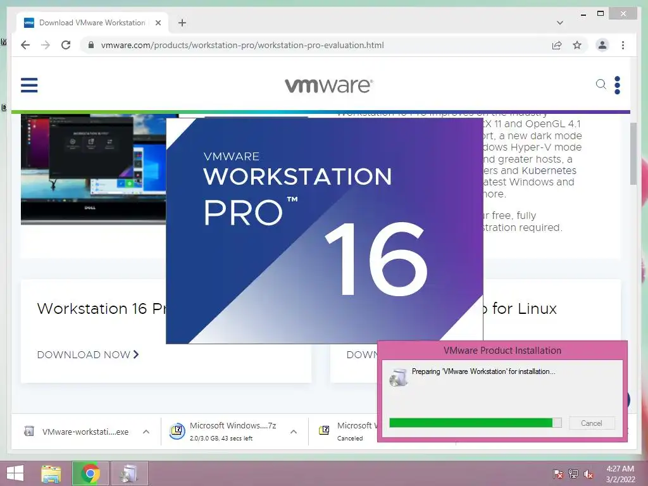Click the page vertical scrollbar
The height and width of the screenshot is (486, 648).
pyautogui.click(x=633, y=154)
